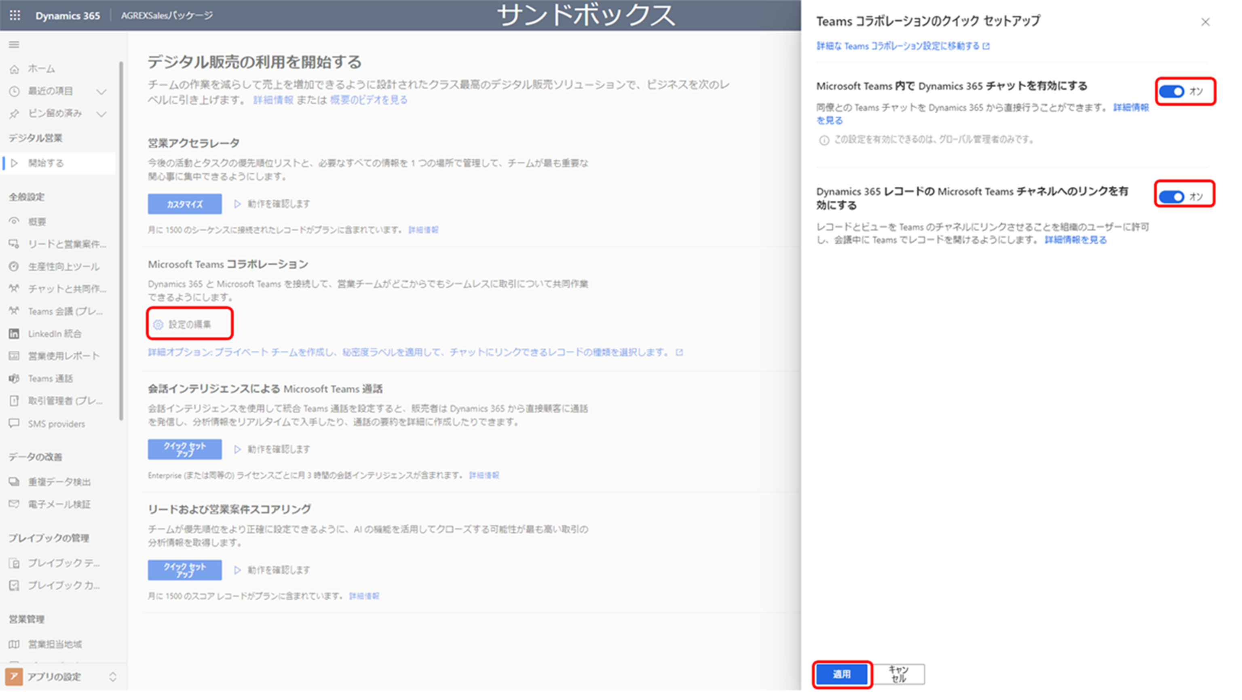
Task: Click the チャットと共同作業 icon
Action: pyautogui.click(x=15, y=289)
